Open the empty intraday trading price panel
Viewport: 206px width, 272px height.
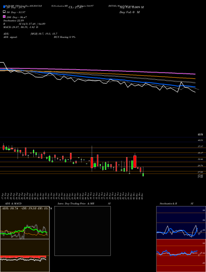coord(82,231)
